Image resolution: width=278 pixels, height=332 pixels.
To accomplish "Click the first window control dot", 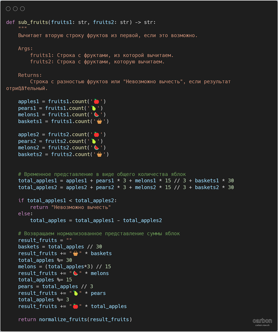I will pyautogui.click(x=8, y=9).
